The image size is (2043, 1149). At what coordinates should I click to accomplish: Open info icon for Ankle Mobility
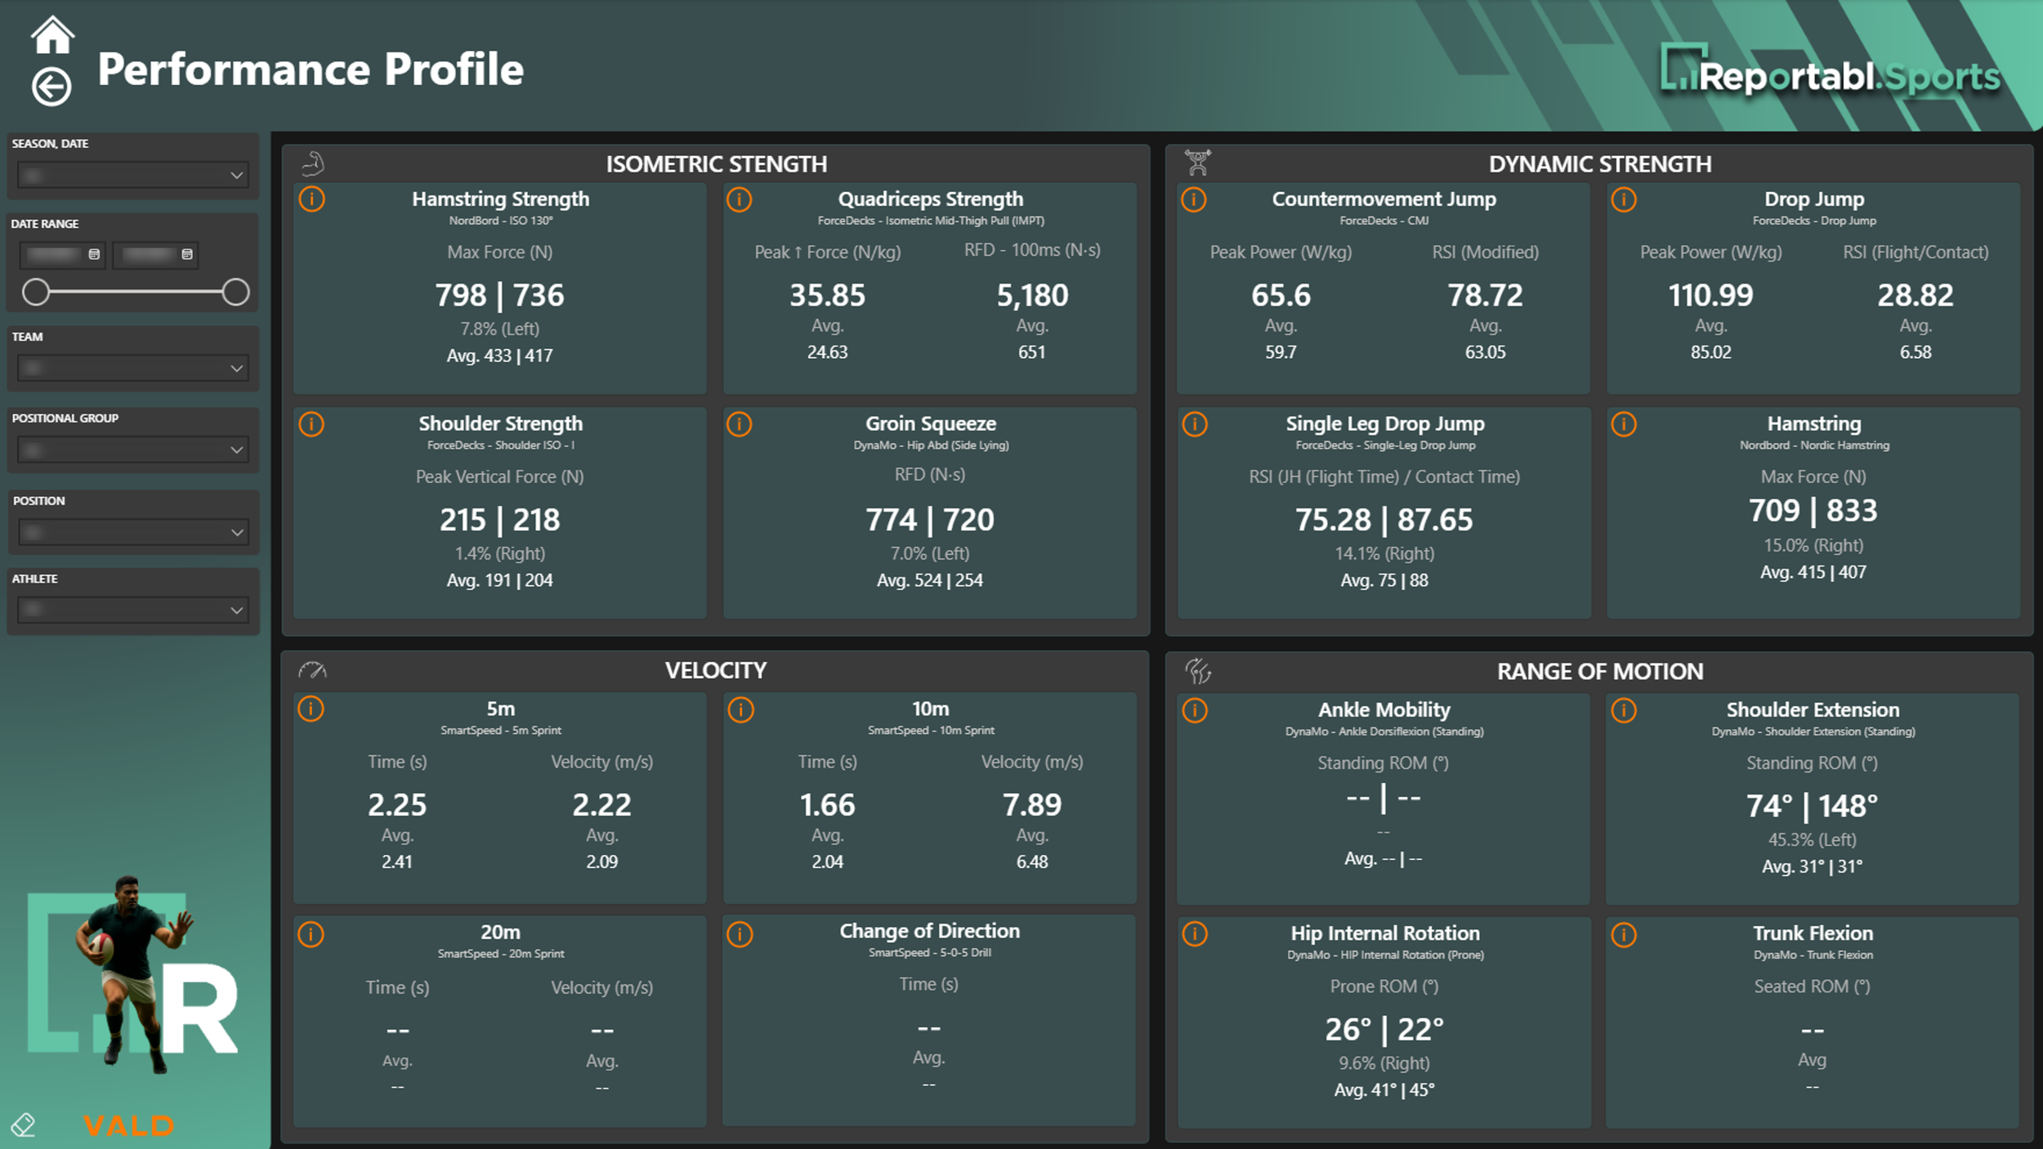tap(1195, 710)
